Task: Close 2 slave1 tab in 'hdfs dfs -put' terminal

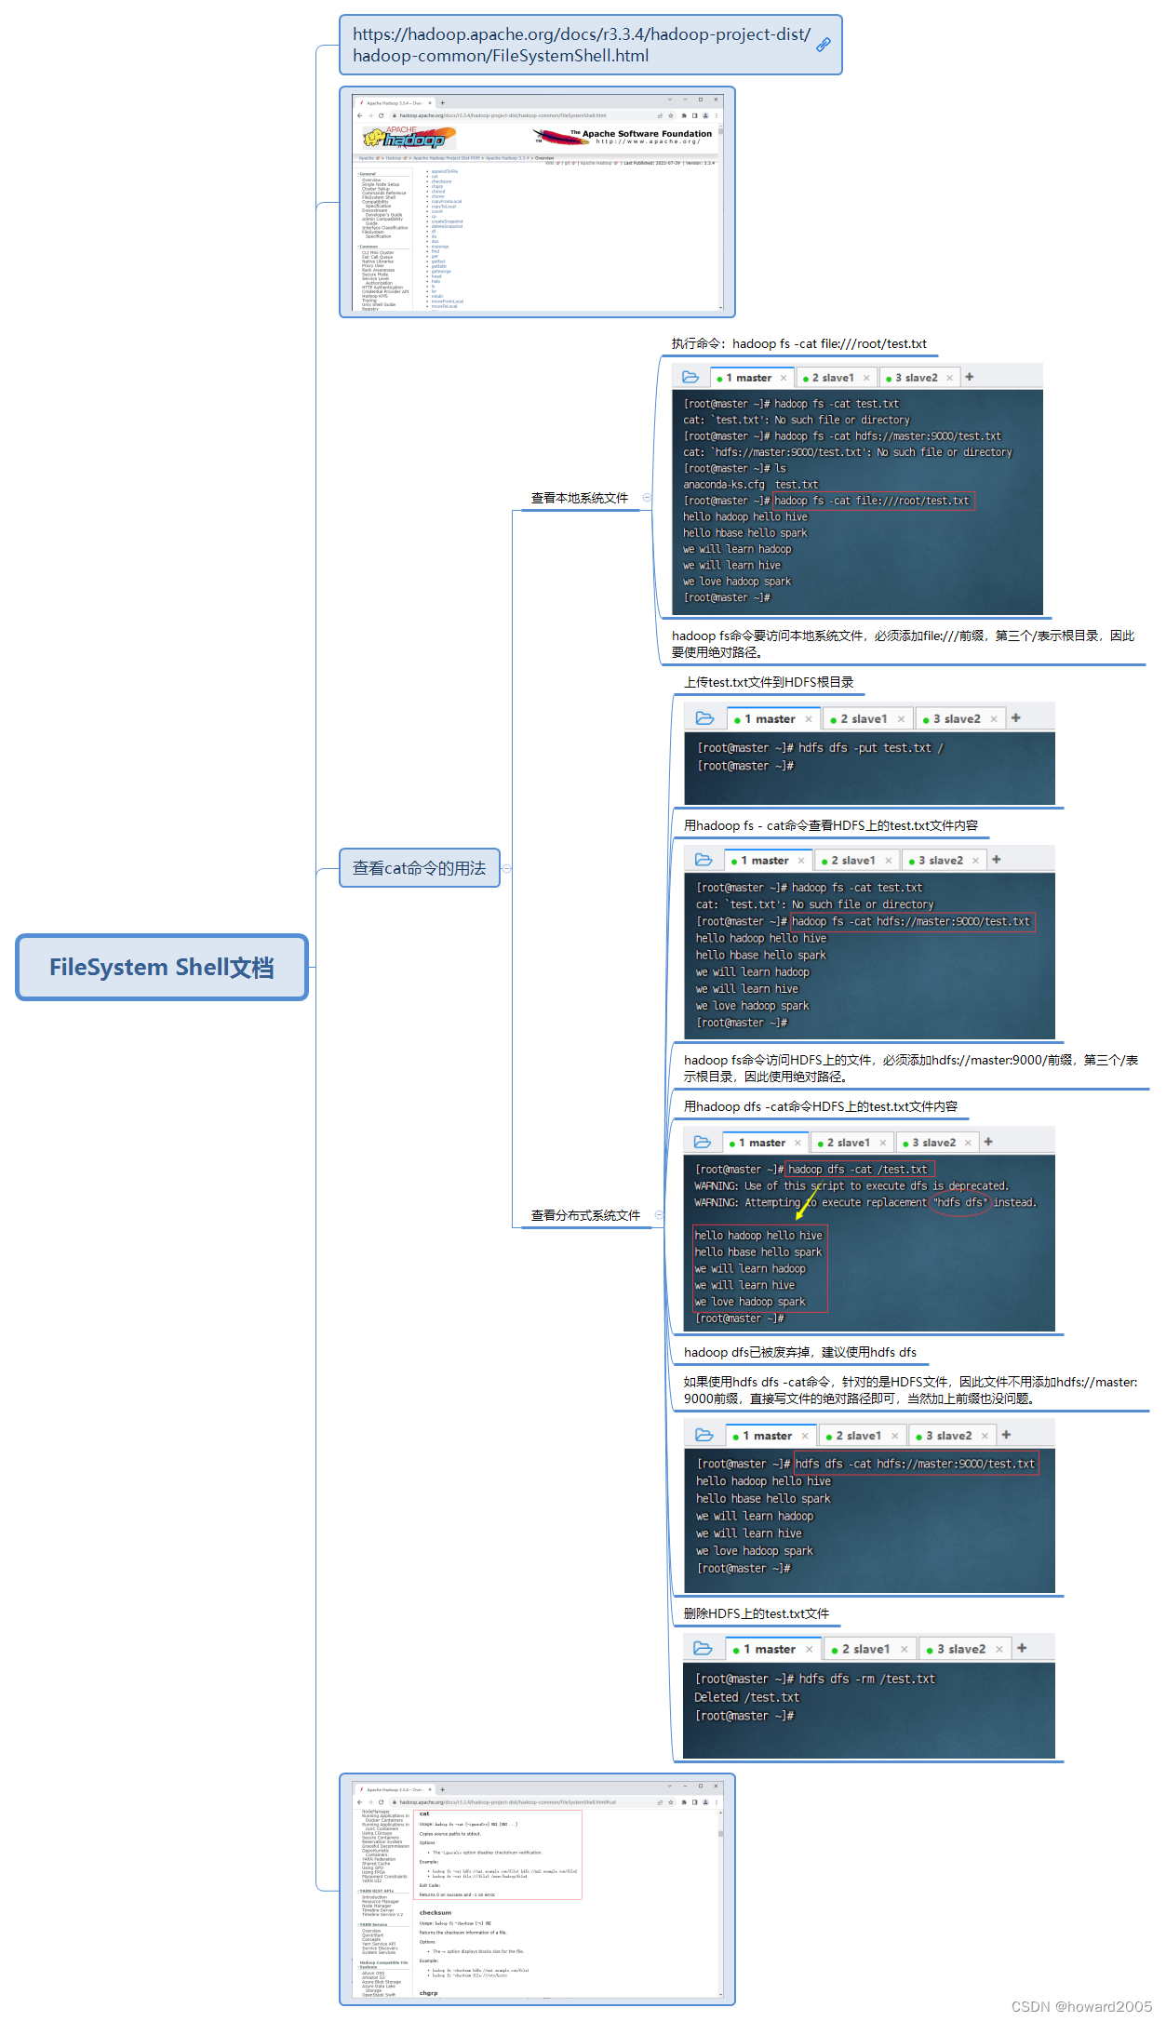Action: (901, 719)
